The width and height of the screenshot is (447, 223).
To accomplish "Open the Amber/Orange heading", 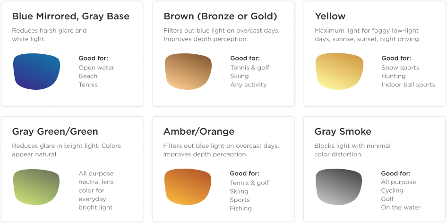I will [198, 131].
